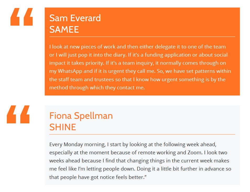Click the orange divider line under SHINE

pos(142,134)
